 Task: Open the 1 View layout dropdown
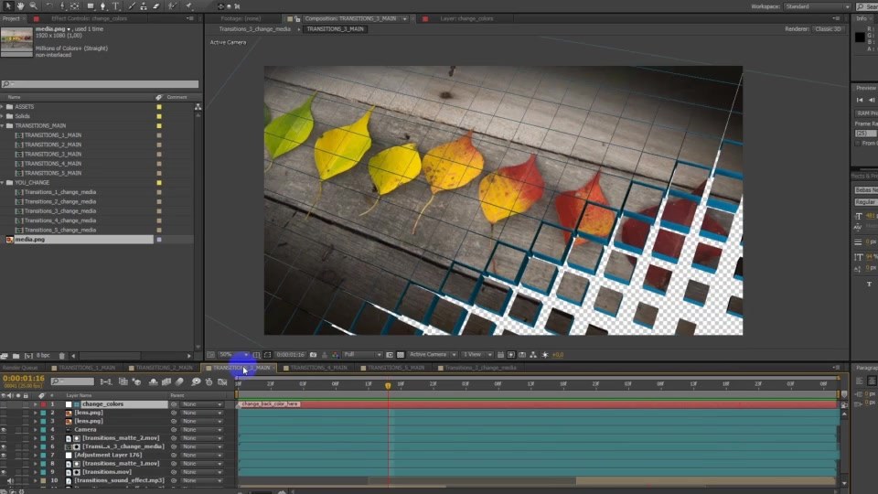[477, 355]
